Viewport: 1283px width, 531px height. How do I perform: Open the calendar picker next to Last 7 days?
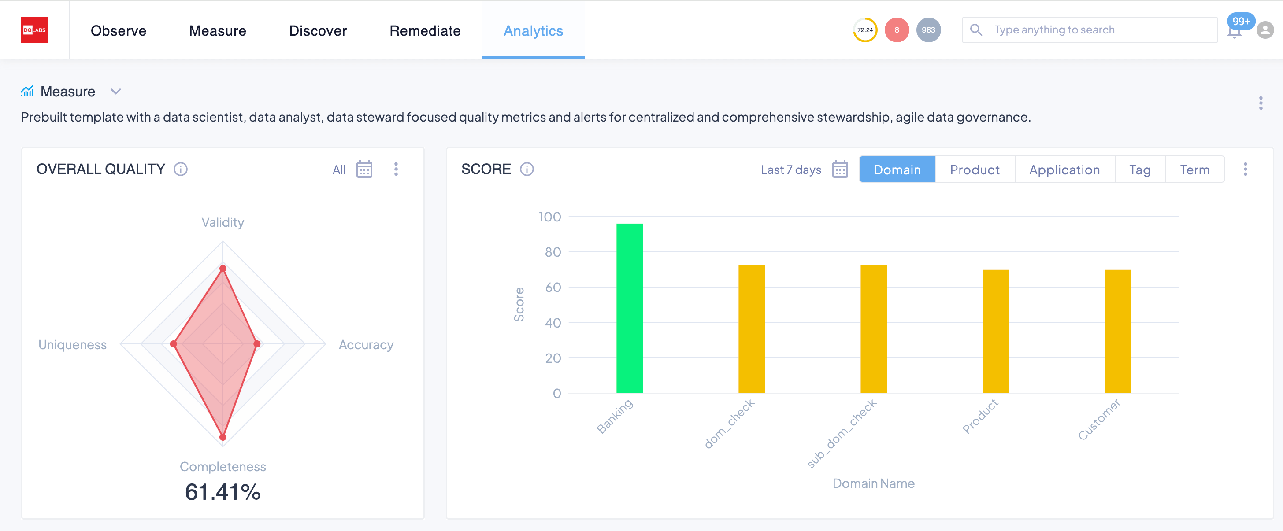point(840,169)
